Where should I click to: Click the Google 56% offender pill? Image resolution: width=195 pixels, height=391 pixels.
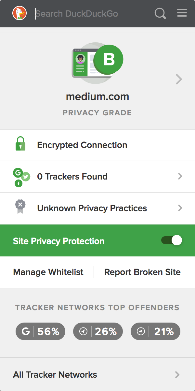tap(41, 331)
